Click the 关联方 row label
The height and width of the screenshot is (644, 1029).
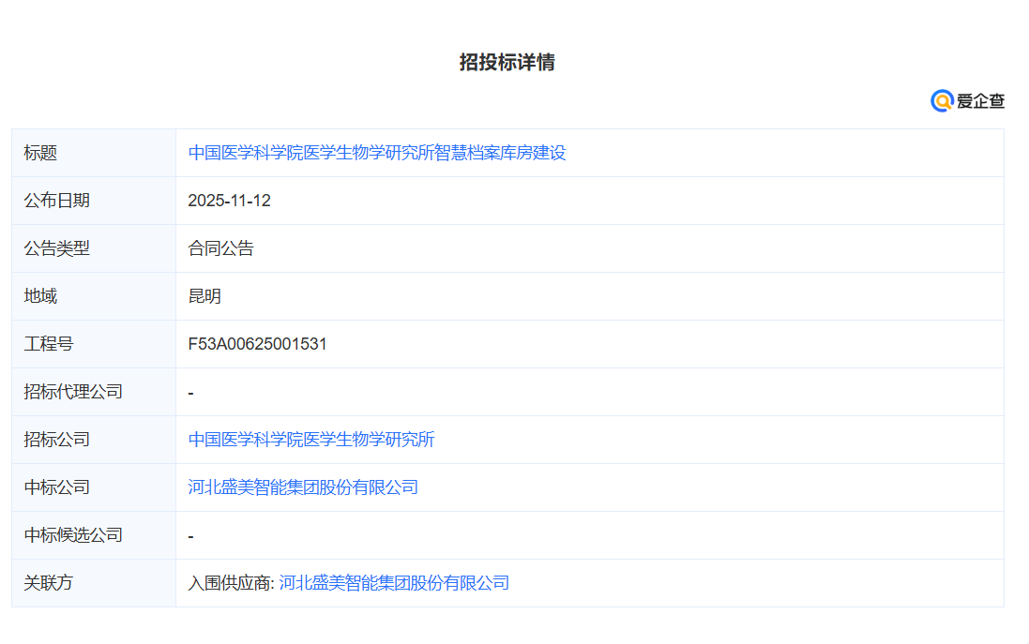point(48,583)
